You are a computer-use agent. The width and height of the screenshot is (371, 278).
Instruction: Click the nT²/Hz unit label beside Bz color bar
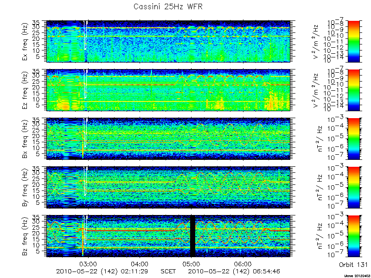[320, 236]
